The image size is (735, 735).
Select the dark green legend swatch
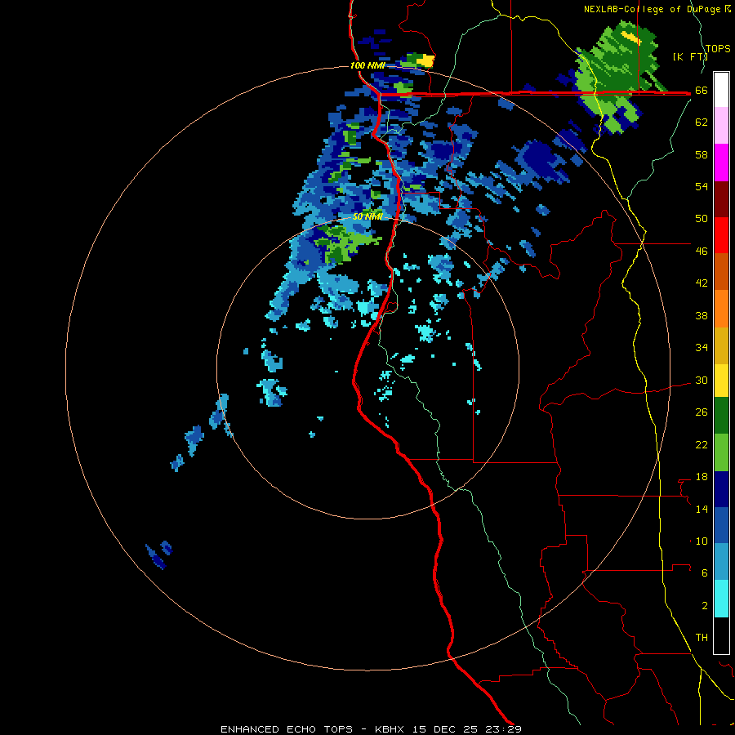(x=721, y=416)
